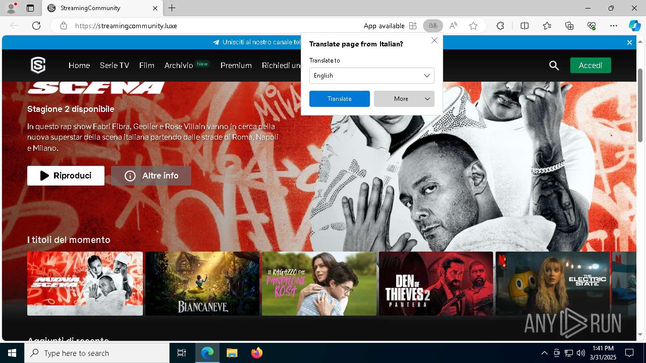Image resolution: width=646 pixels, height=363 pixels.
Task: Open the Richiedi menu item
Action: click(281, 66)
